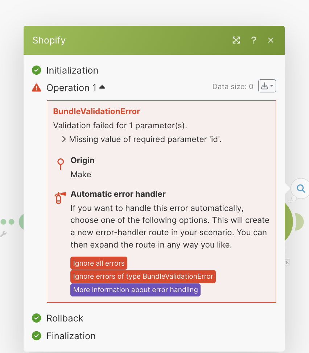Click the Automatic error handler heading

pos(118,194)
